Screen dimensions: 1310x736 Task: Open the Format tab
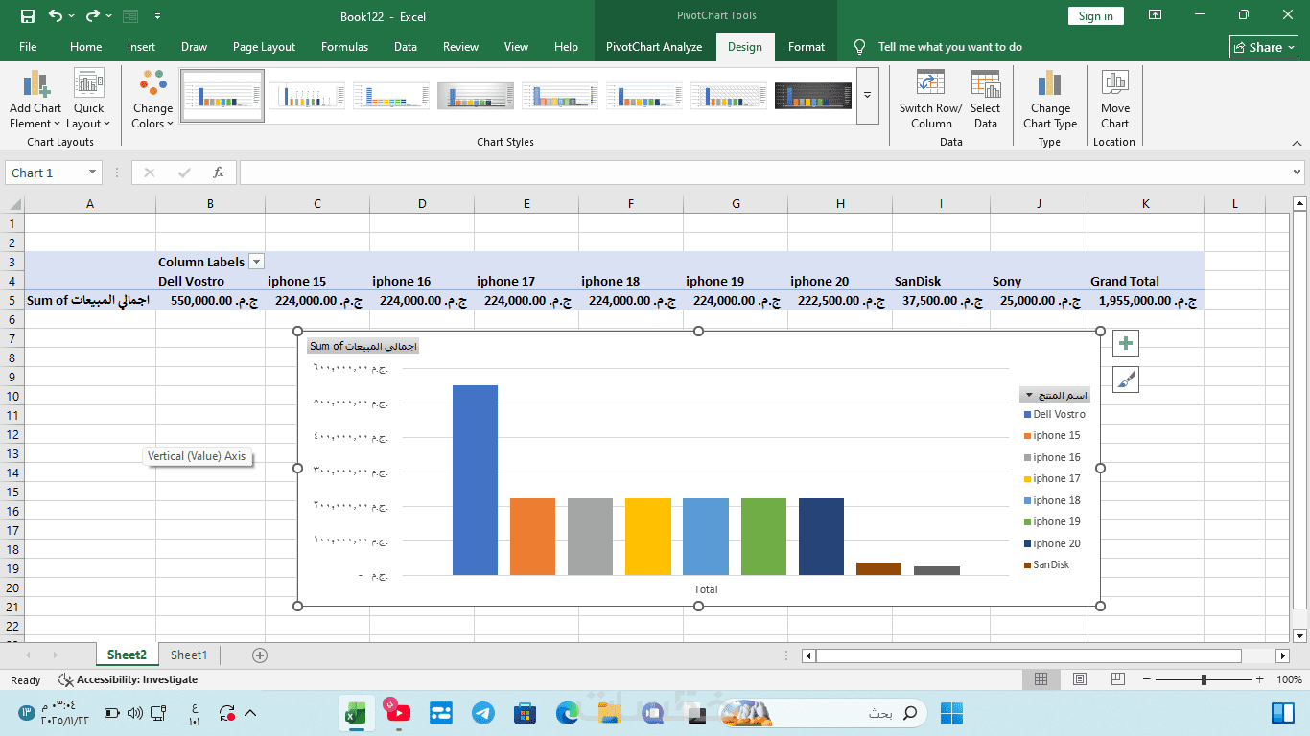coord(807,47)
